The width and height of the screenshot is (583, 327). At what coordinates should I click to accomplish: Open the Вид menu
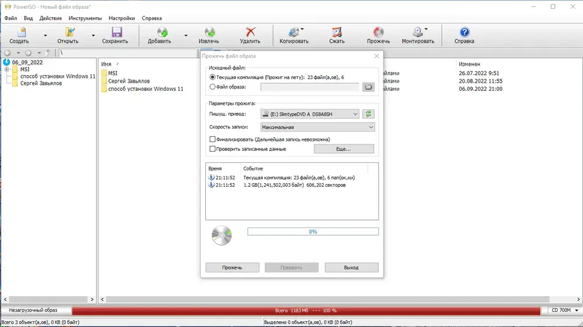click(28, 18)
